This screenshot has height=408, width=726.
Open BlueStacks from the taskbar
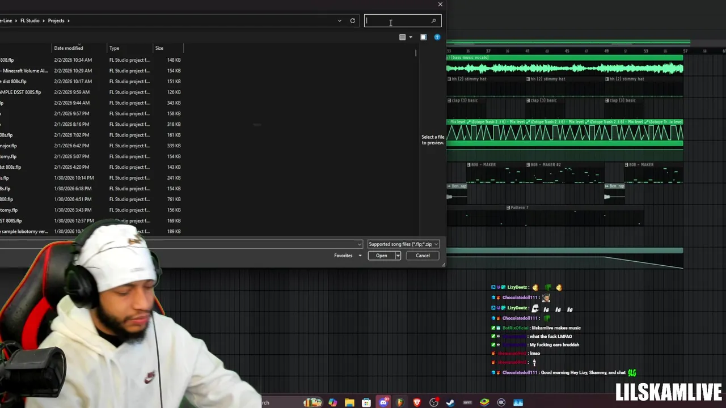[x=484, y=402]
